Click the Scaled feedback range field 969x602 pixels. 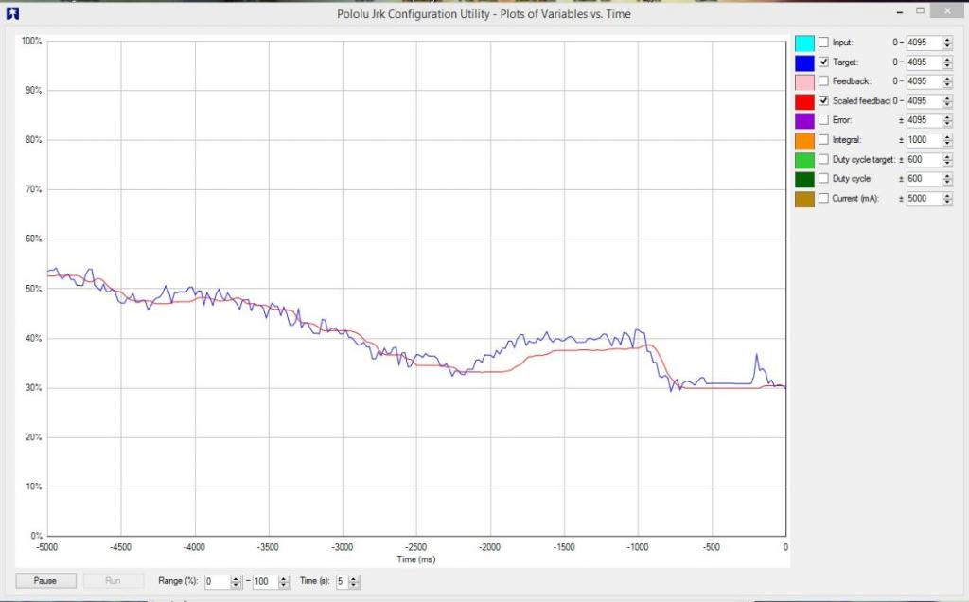pyautogui.click(x=924, y=100)
